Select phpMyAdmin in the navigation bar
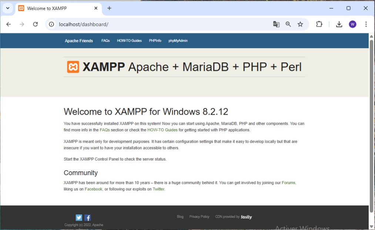375x230 pixels. (x=178, y=40)
